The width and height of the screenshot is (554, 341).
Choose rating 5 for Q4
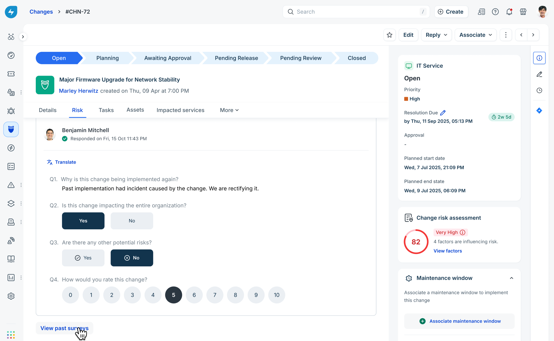(x=173, y=295)
